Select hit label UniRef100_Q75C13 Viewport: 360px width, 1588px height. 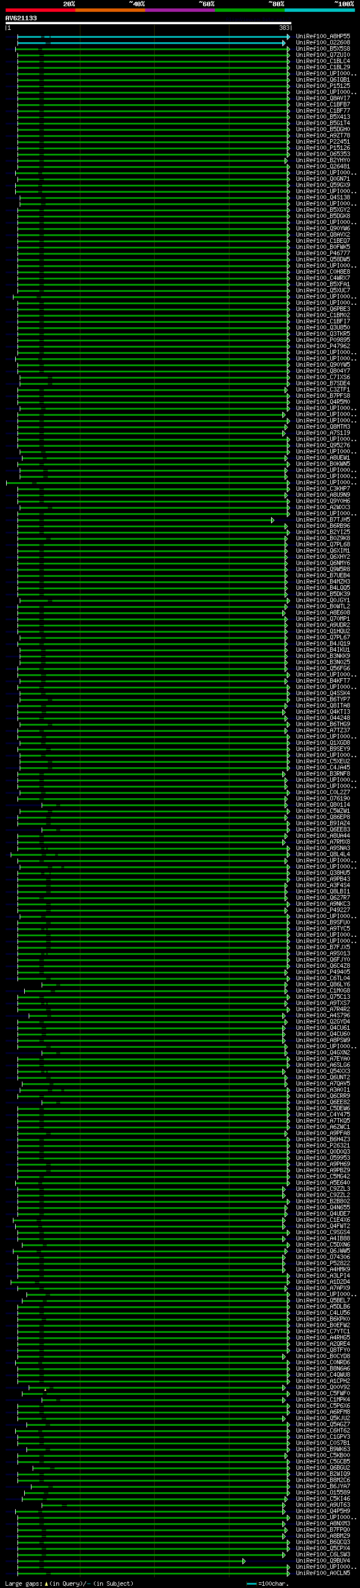[x=323, y=997]
